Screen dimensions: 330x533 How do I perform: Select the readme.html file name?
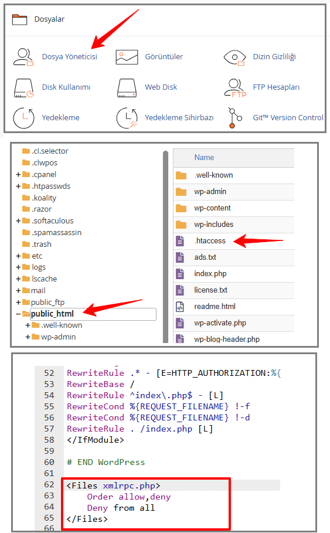tap(215, 307)
